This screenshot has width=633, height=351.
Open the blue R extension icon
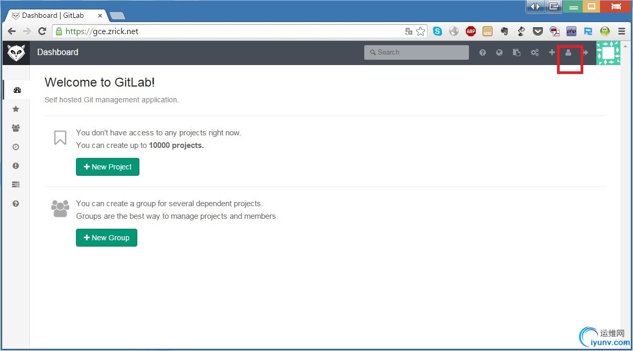pyautogui.click(x=588, y=31)
